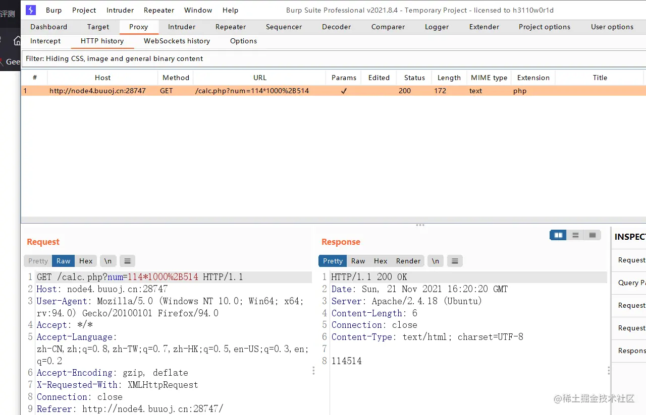Image resolution: width=646 pixels, height=415 pixels.
Task: Open the proxy Options sub-tab
Action: coord(243,41)
